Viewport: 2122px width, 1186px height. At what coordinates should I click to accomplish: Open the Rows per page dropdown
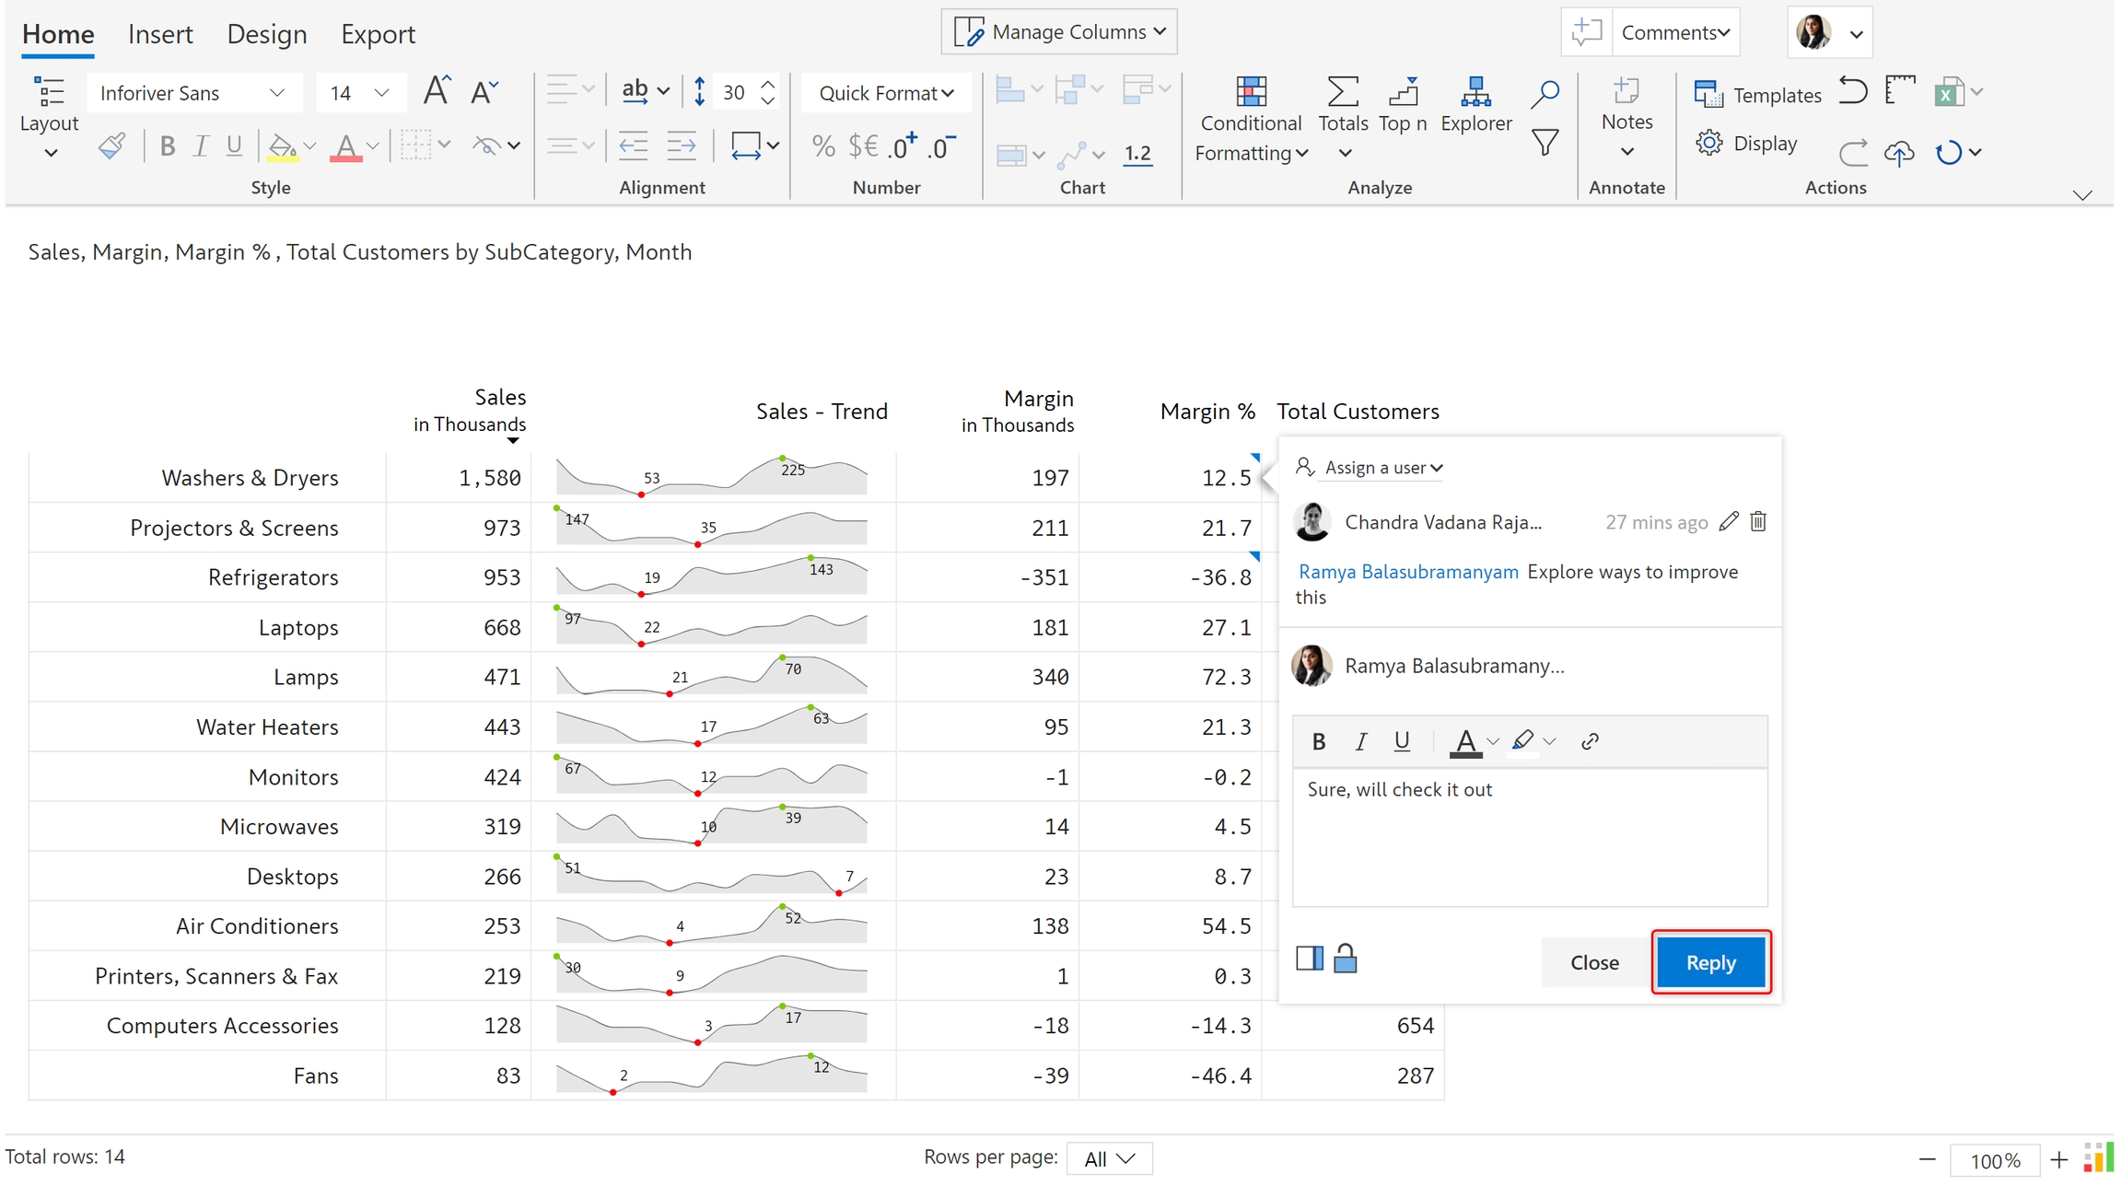click(1108, 1159)
